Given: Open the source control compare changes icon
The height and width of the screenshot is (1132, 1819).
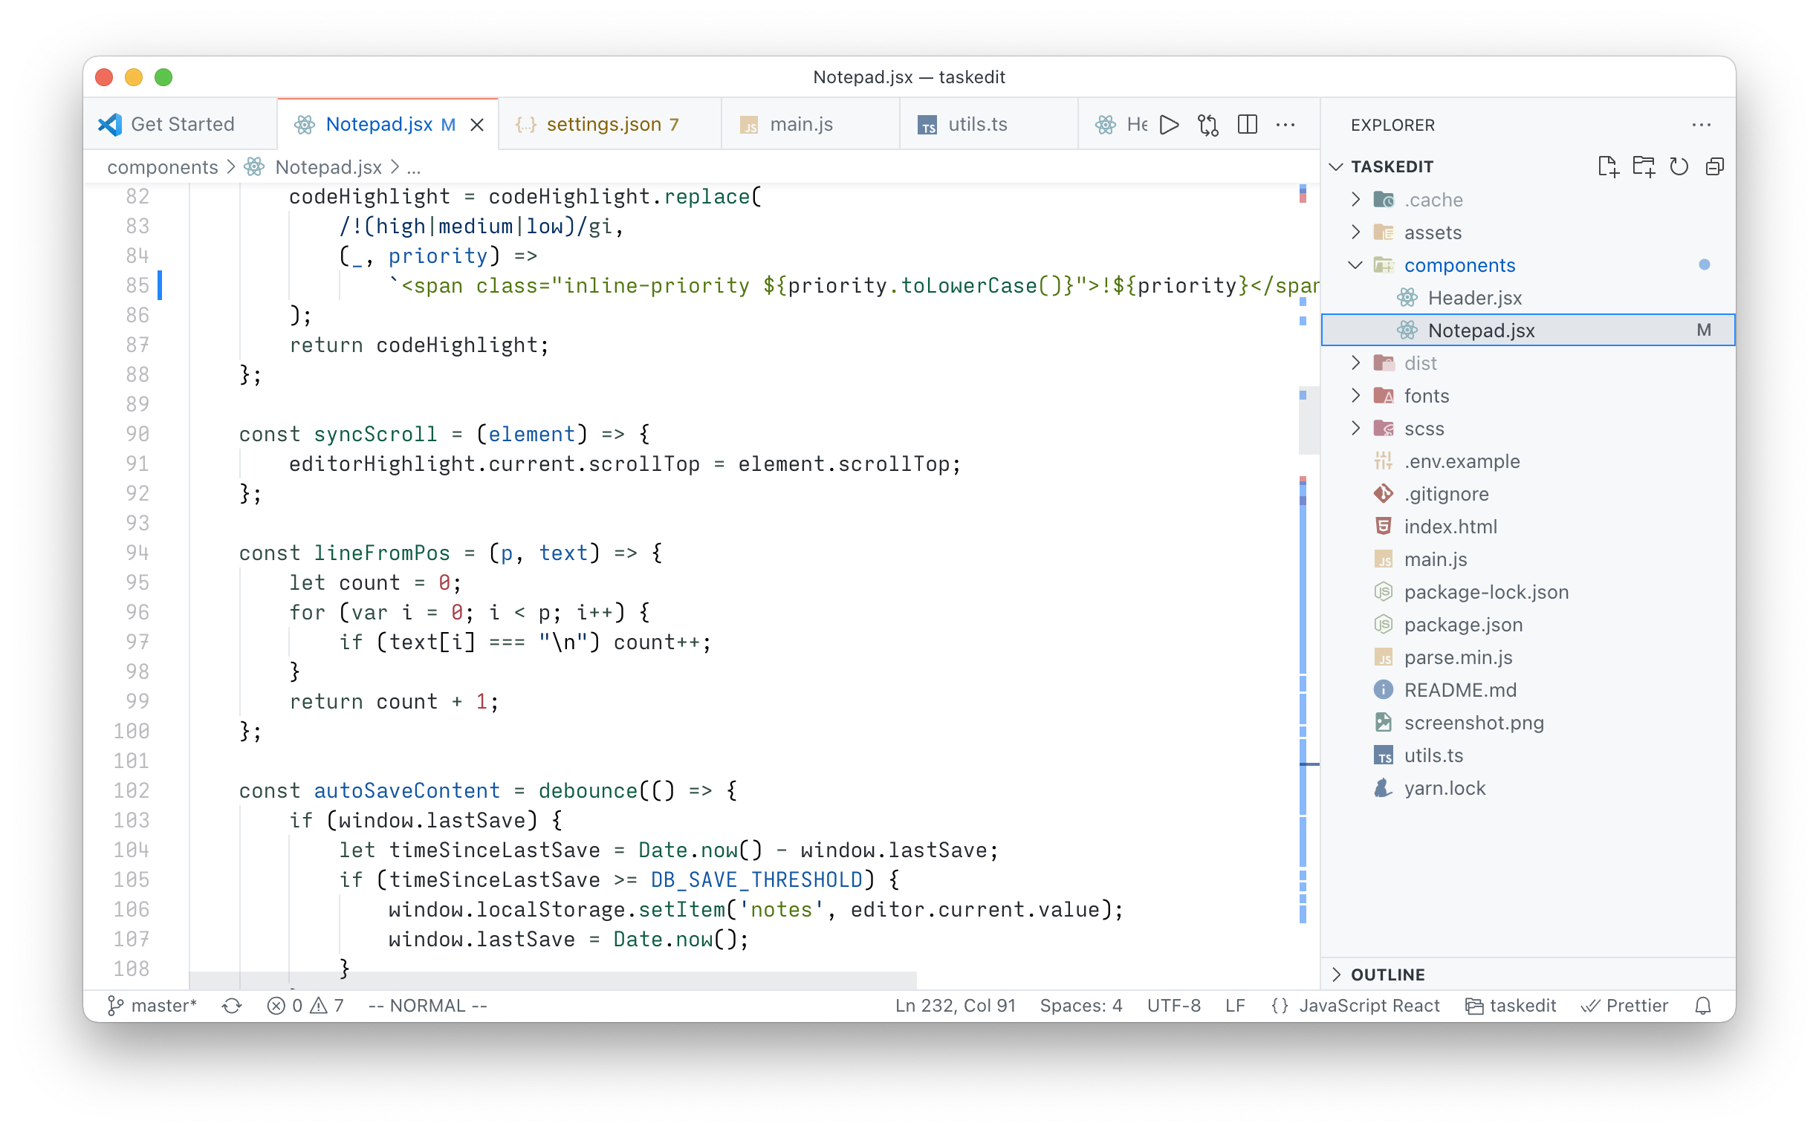Looking at the screenshot, I should 1208,124.
